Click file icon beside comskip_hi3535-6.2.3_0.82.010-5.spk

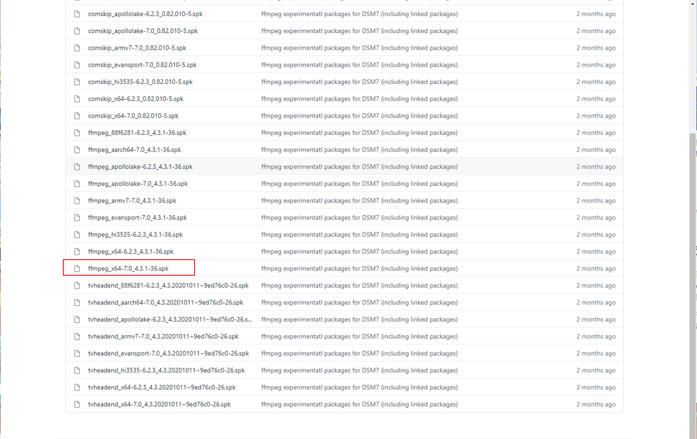[77, 81]
